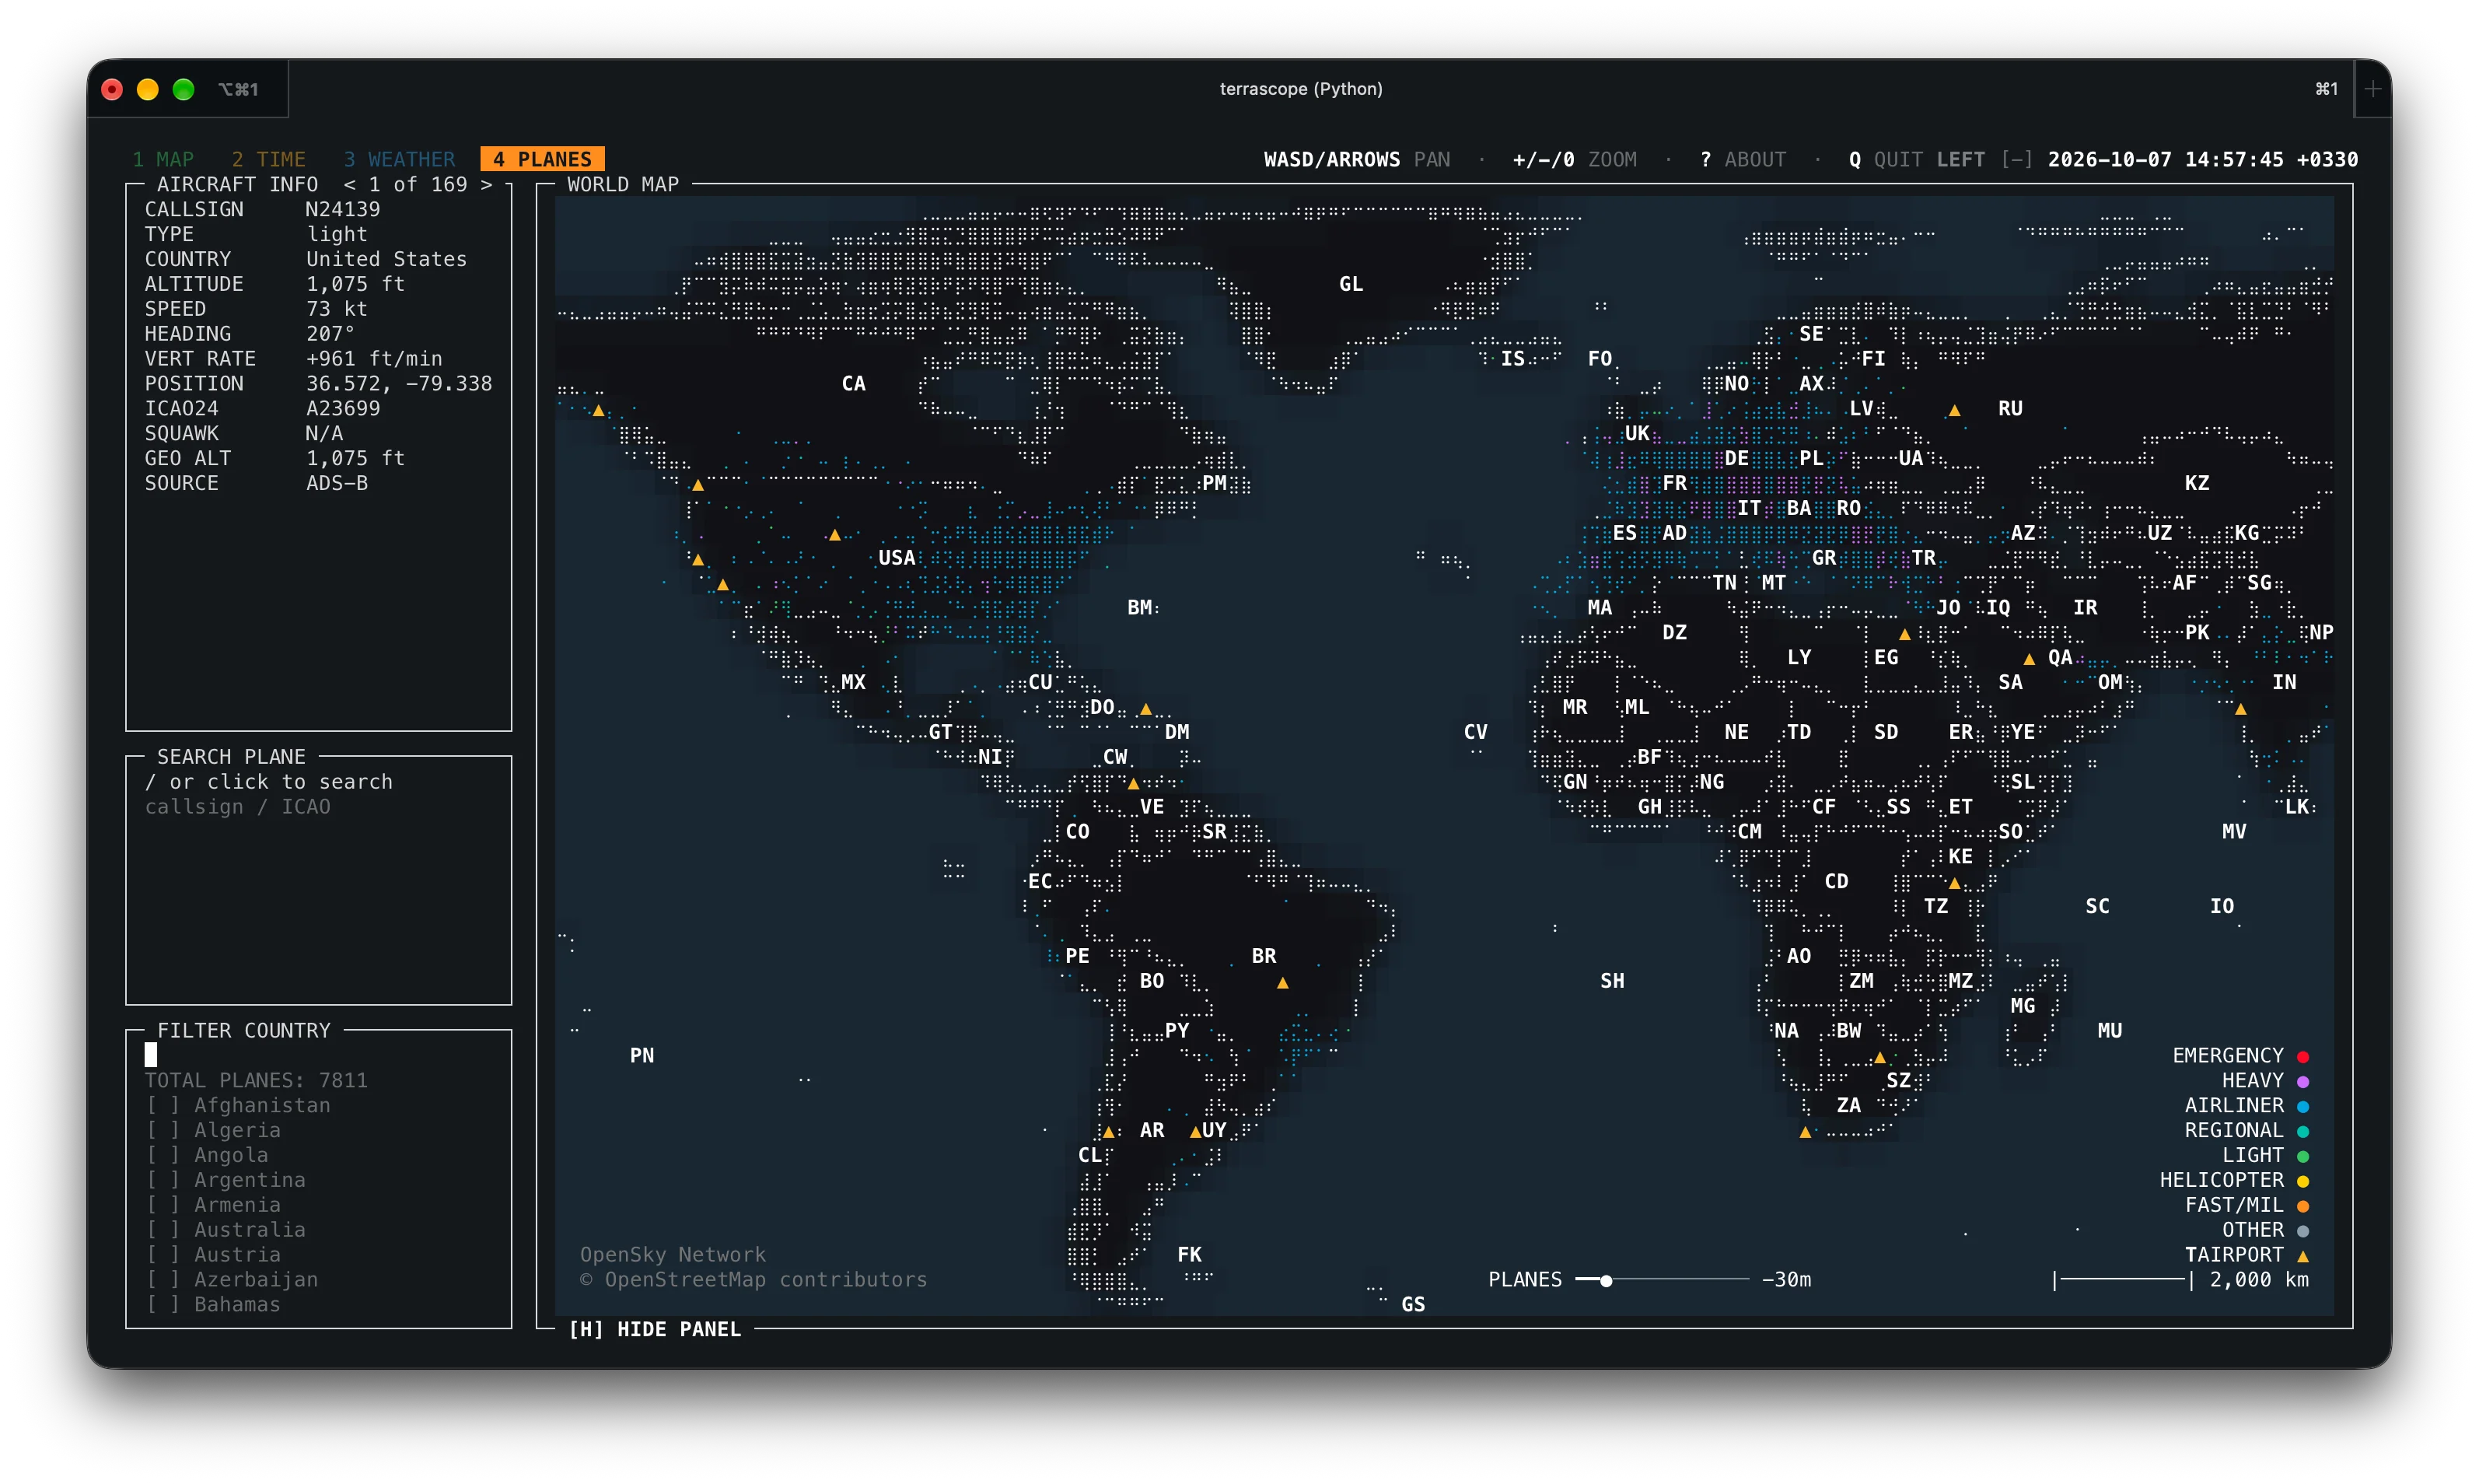
Task: Click airport triangle below KE label
Action: (1954, 883)
